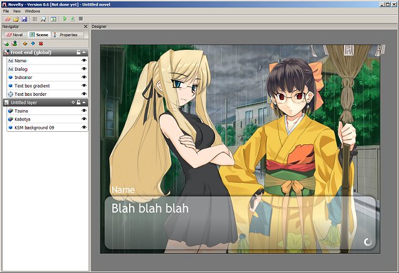The height and width of the screenshot is (273, 399).
Task: Select the Tsuina object row
Action: (47, 111)
